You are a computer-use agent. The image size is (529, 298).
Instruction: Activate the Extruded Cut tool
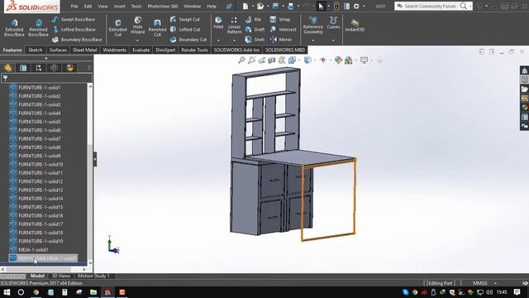click(117, 27)
